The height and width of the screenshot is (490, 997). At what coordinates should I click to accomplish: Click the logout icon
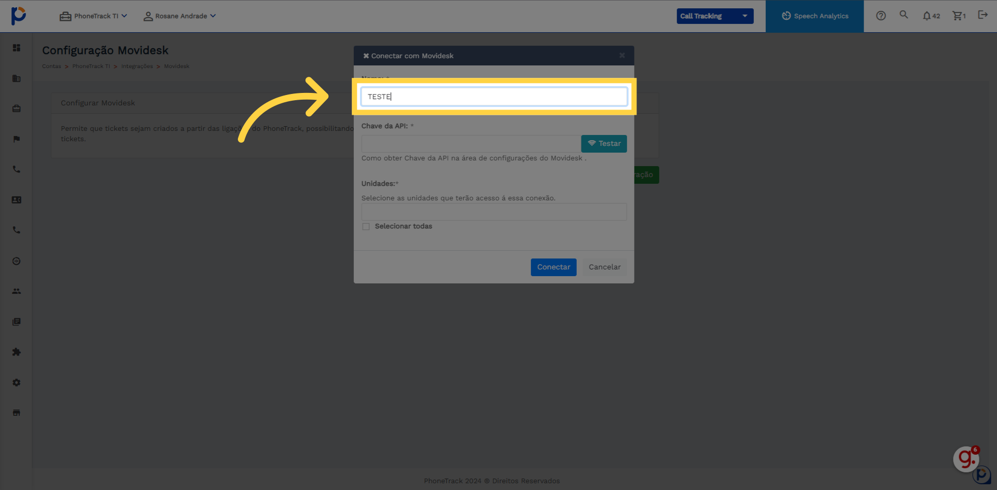point(982,15)
